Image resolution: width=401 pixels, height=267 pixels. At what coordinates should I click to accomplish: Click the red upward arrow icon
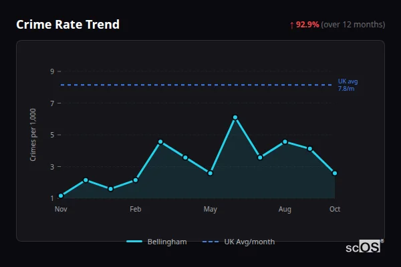(292, 25)
